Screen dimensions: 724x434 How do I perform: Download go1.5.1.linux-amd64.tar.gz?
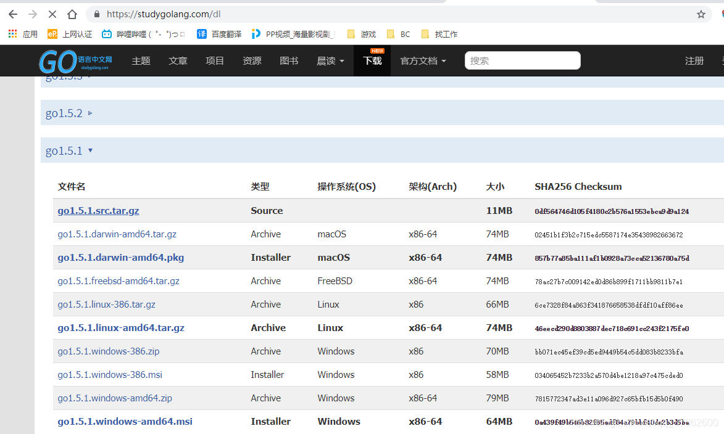121,328
